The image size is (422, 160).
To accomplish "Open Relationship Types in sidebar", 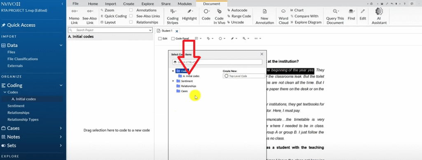I will [23, 119].
